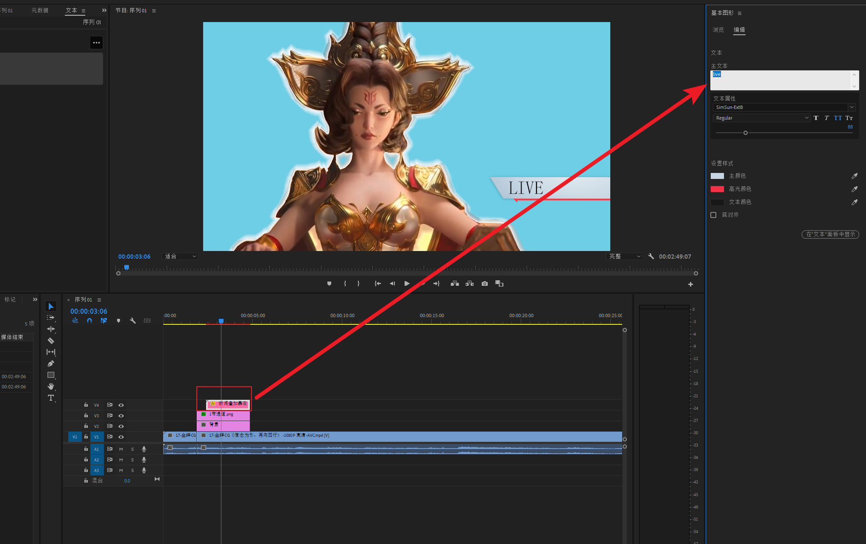Open the 元数据 panel tab

[x=40, y=10]
